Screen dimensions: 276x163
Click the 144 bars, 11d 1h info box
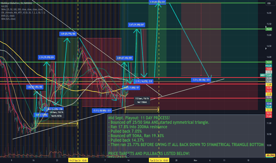[x=56, y=114]
